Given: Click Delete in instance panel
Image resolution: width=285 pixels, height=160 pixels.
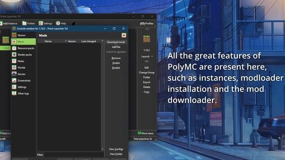Looking at the screenshot, I should click(x=147, y=87).
